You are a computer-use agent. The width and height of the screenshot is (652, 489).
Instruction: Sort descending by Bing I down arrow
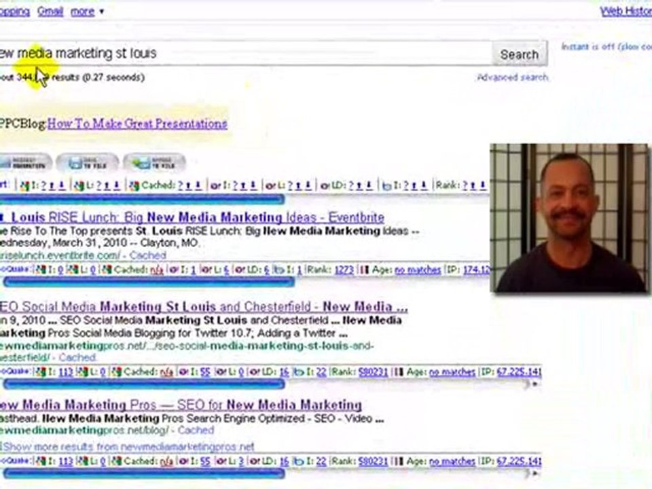point(424,185)
